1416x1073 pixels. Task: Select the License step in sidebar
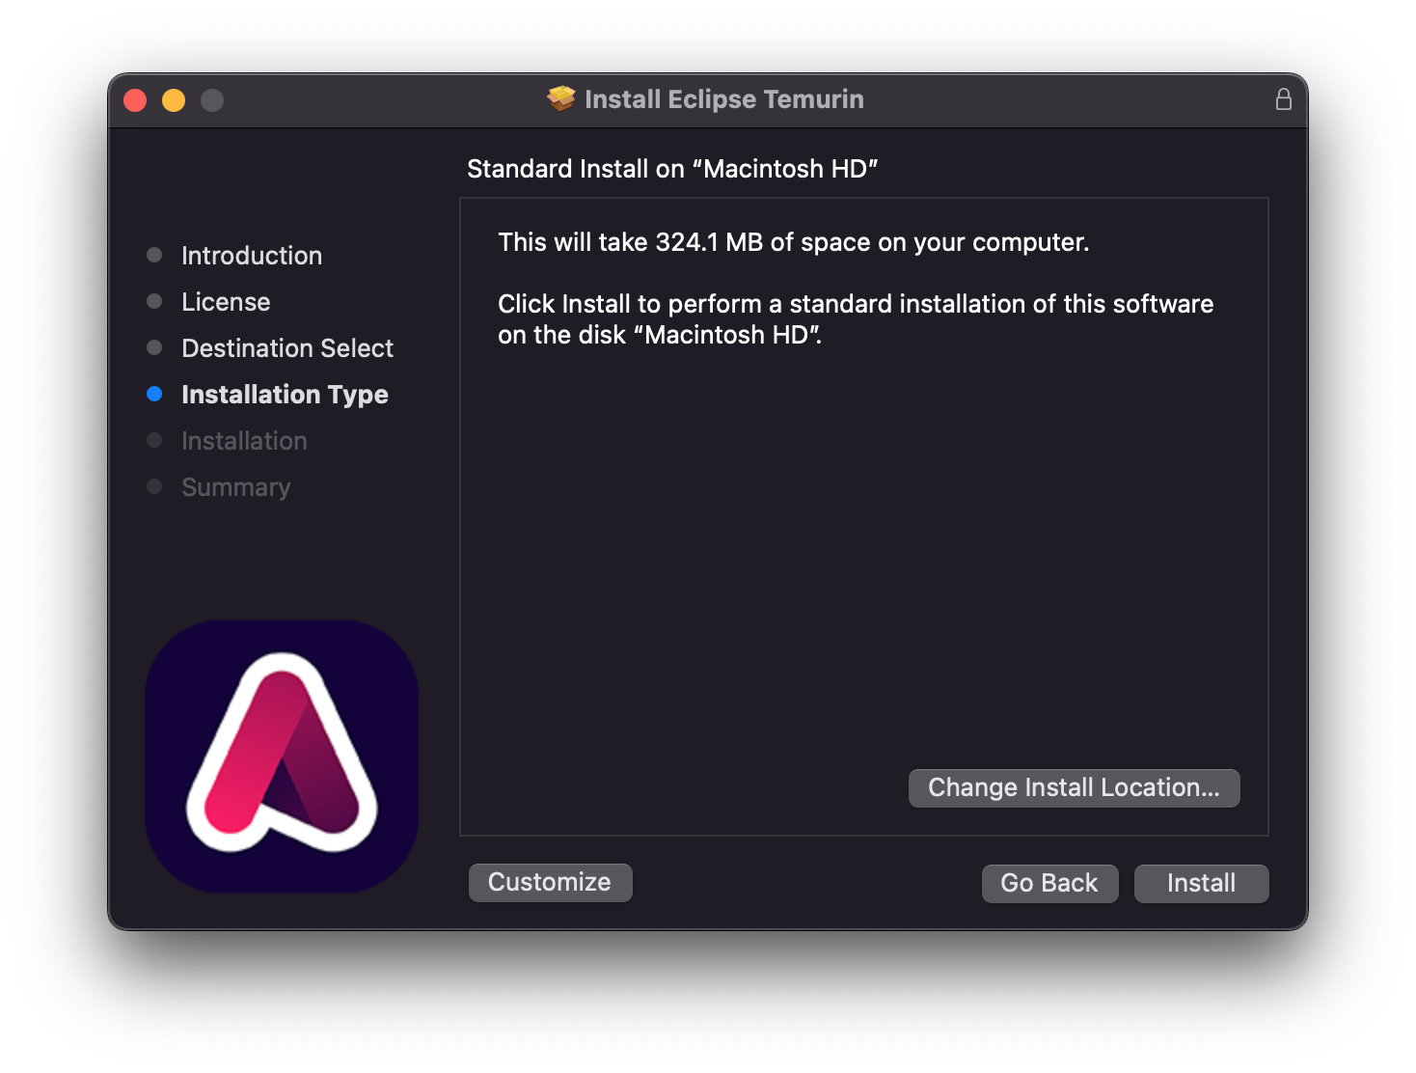pos(226,302)
